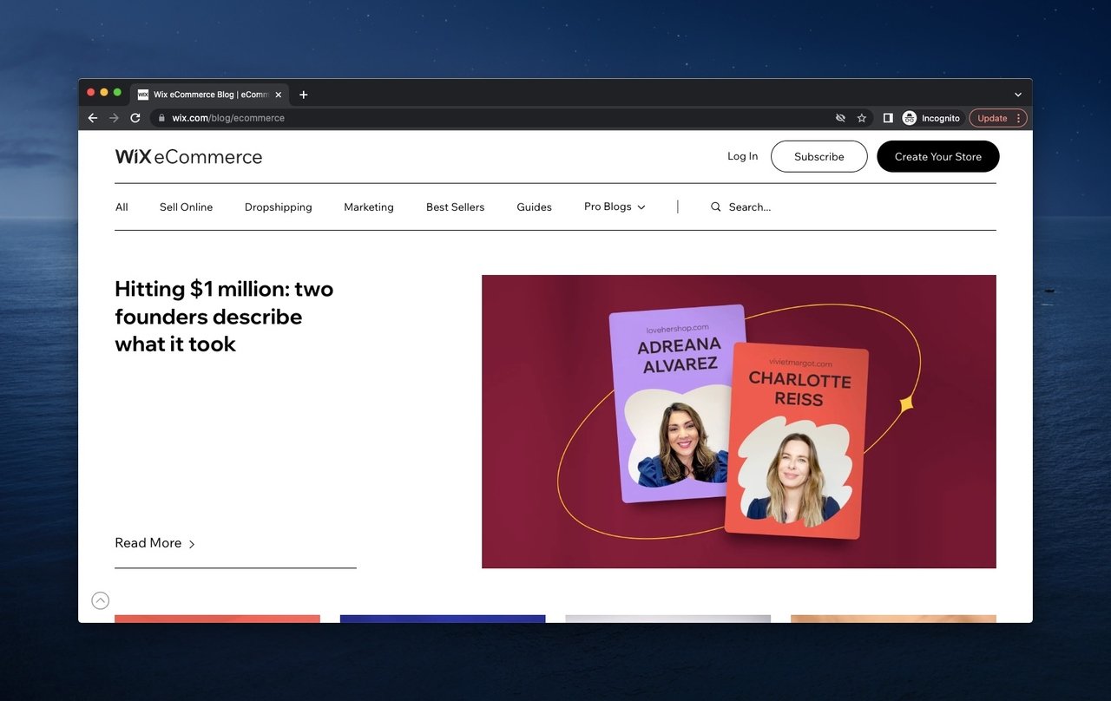Open the Dropshipping category
Image resolution: width=1111 pixels, height=701 pixels.
(x=279, y=207)
